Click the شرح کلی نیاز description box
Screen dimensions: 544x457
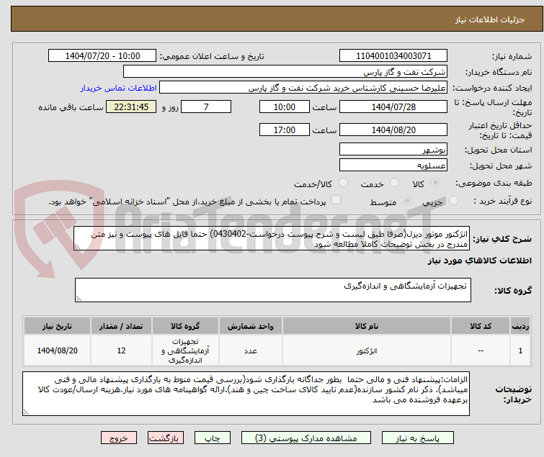click(272, 238)
